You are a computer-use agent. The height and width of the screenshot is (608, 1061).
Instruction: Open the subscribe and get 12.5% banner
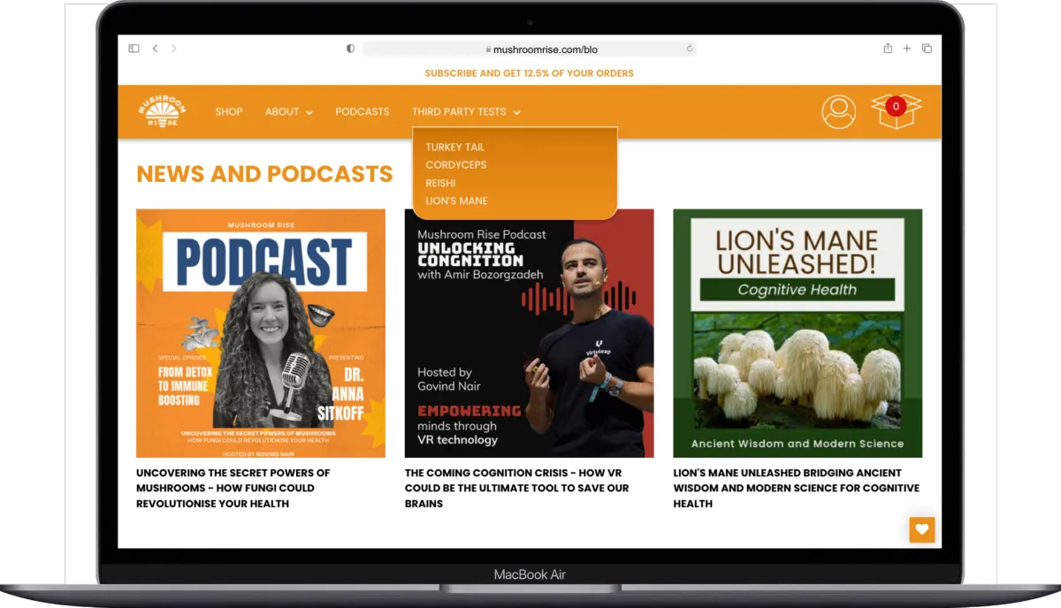click(529, 73)
